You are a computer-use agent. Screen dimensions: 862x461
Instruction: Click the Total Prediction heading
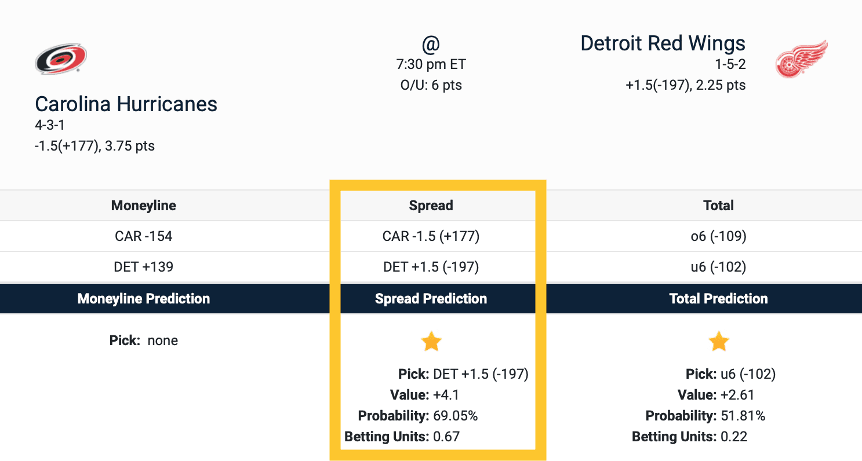(718, 299)
